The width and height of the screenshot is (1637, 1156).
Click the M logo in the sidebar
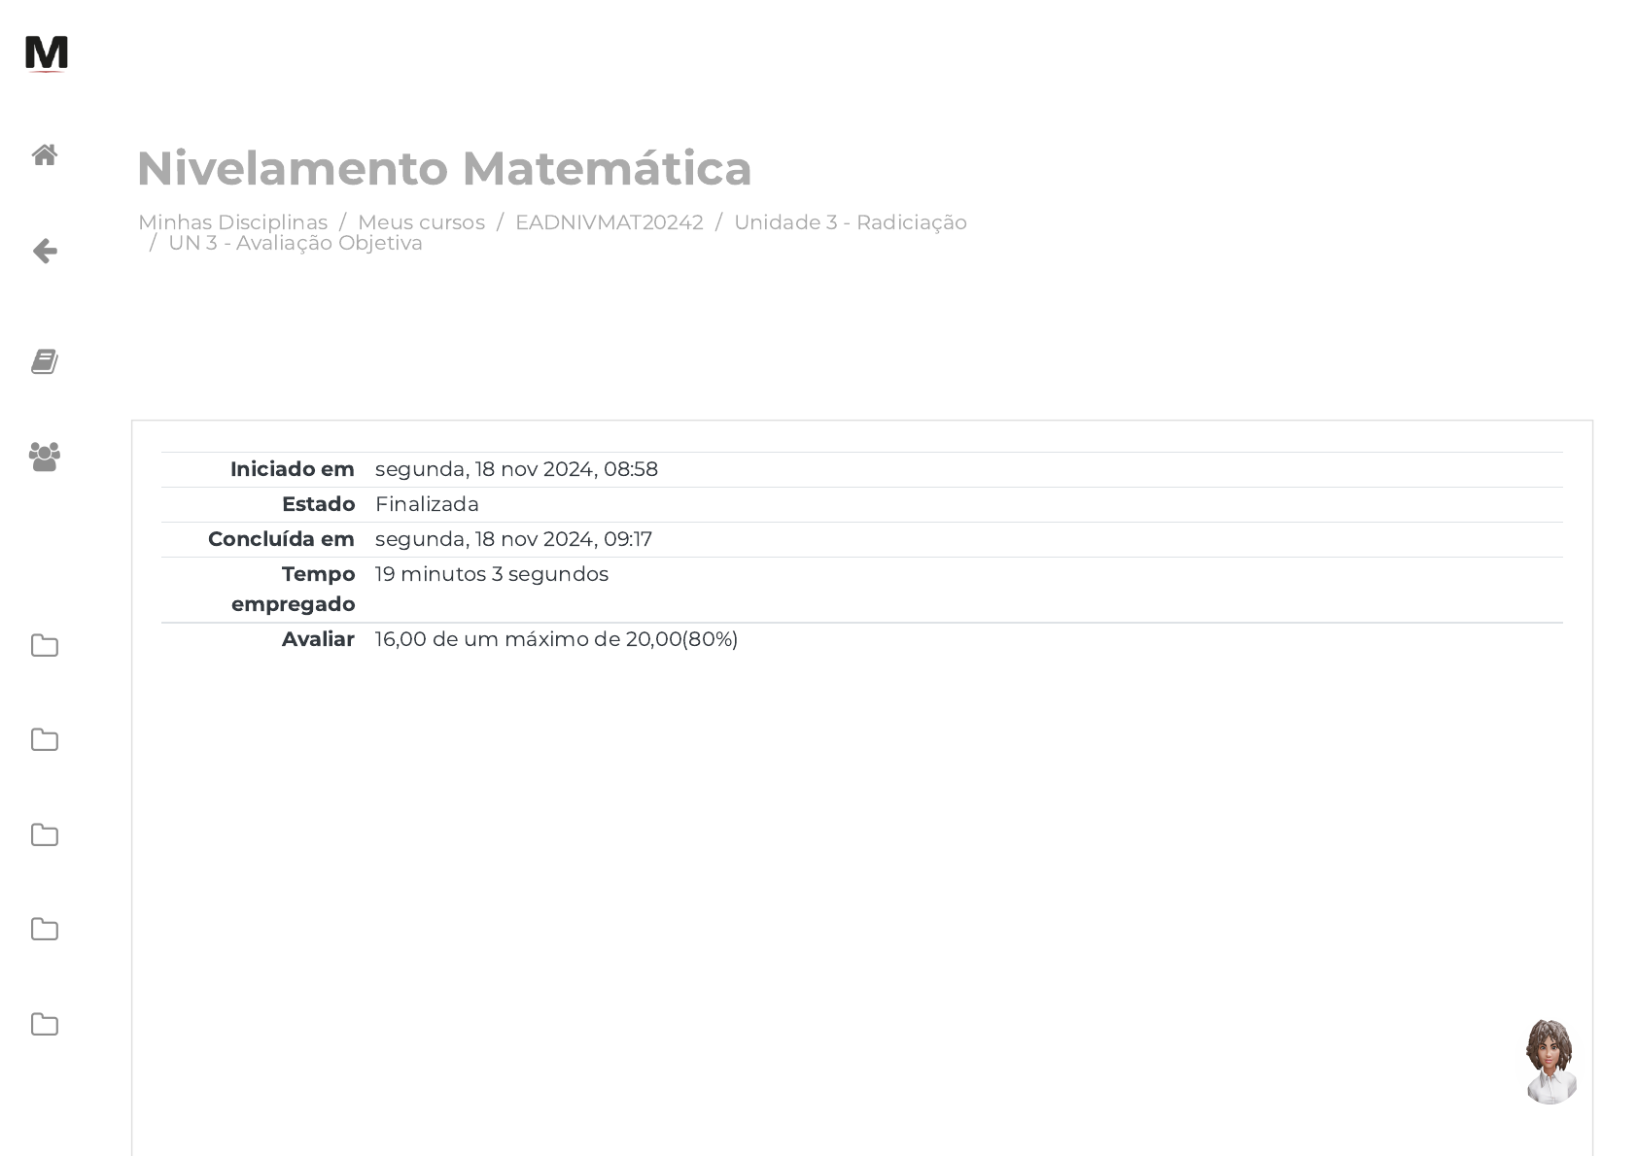point(46,53)
